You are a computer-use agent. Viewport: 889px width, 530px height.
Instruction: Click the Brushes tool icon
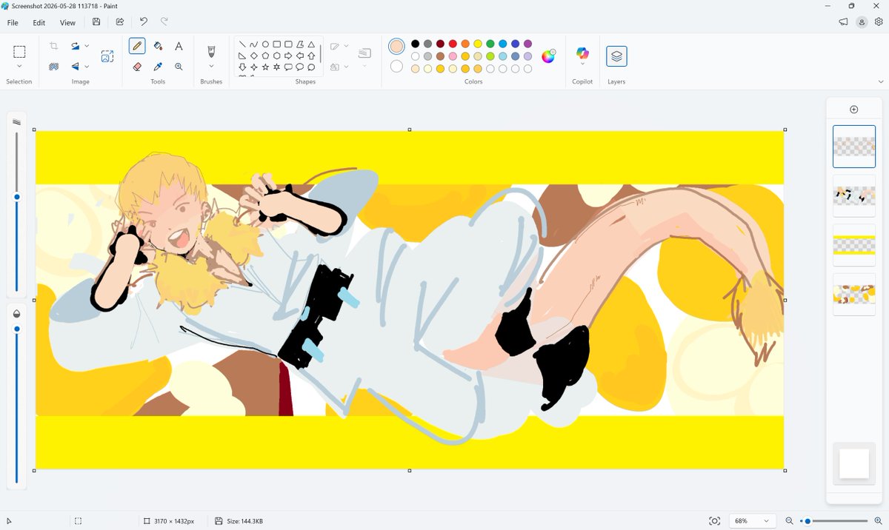(x=211, y=51)
